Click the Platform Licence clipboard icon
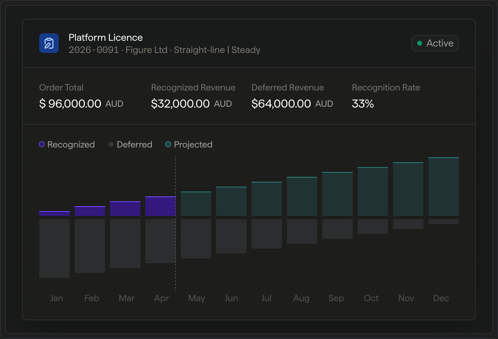This screenshot has width=498, height=339. coord(49,43)
